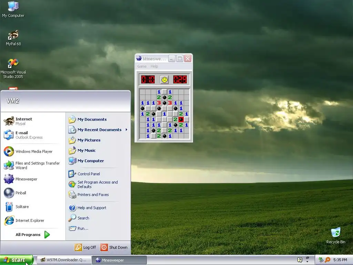The height and width of the screenshot is (265, 353).
Task: Click the network tray icon beside the clock
Action: [321, 260]
